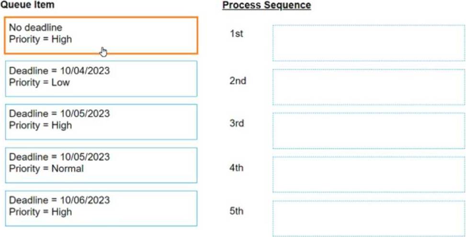Screen dimensions: 466x237
Task: Select the 10/06/2023 High priority queue item
Action: click(101, 208)
